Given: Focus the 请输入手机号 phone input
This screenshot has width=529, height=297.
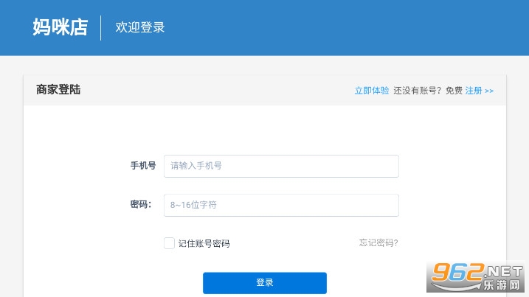Looking at the screenshot, I should pyautogui.click(x=281, y=166).
